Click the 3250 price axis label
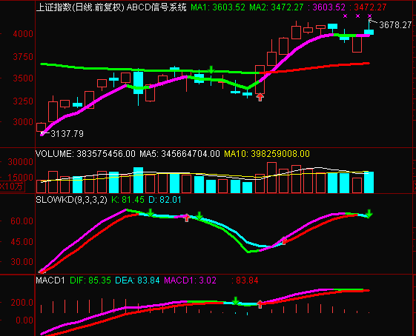The image size is (416, 336). pos(23,101)
